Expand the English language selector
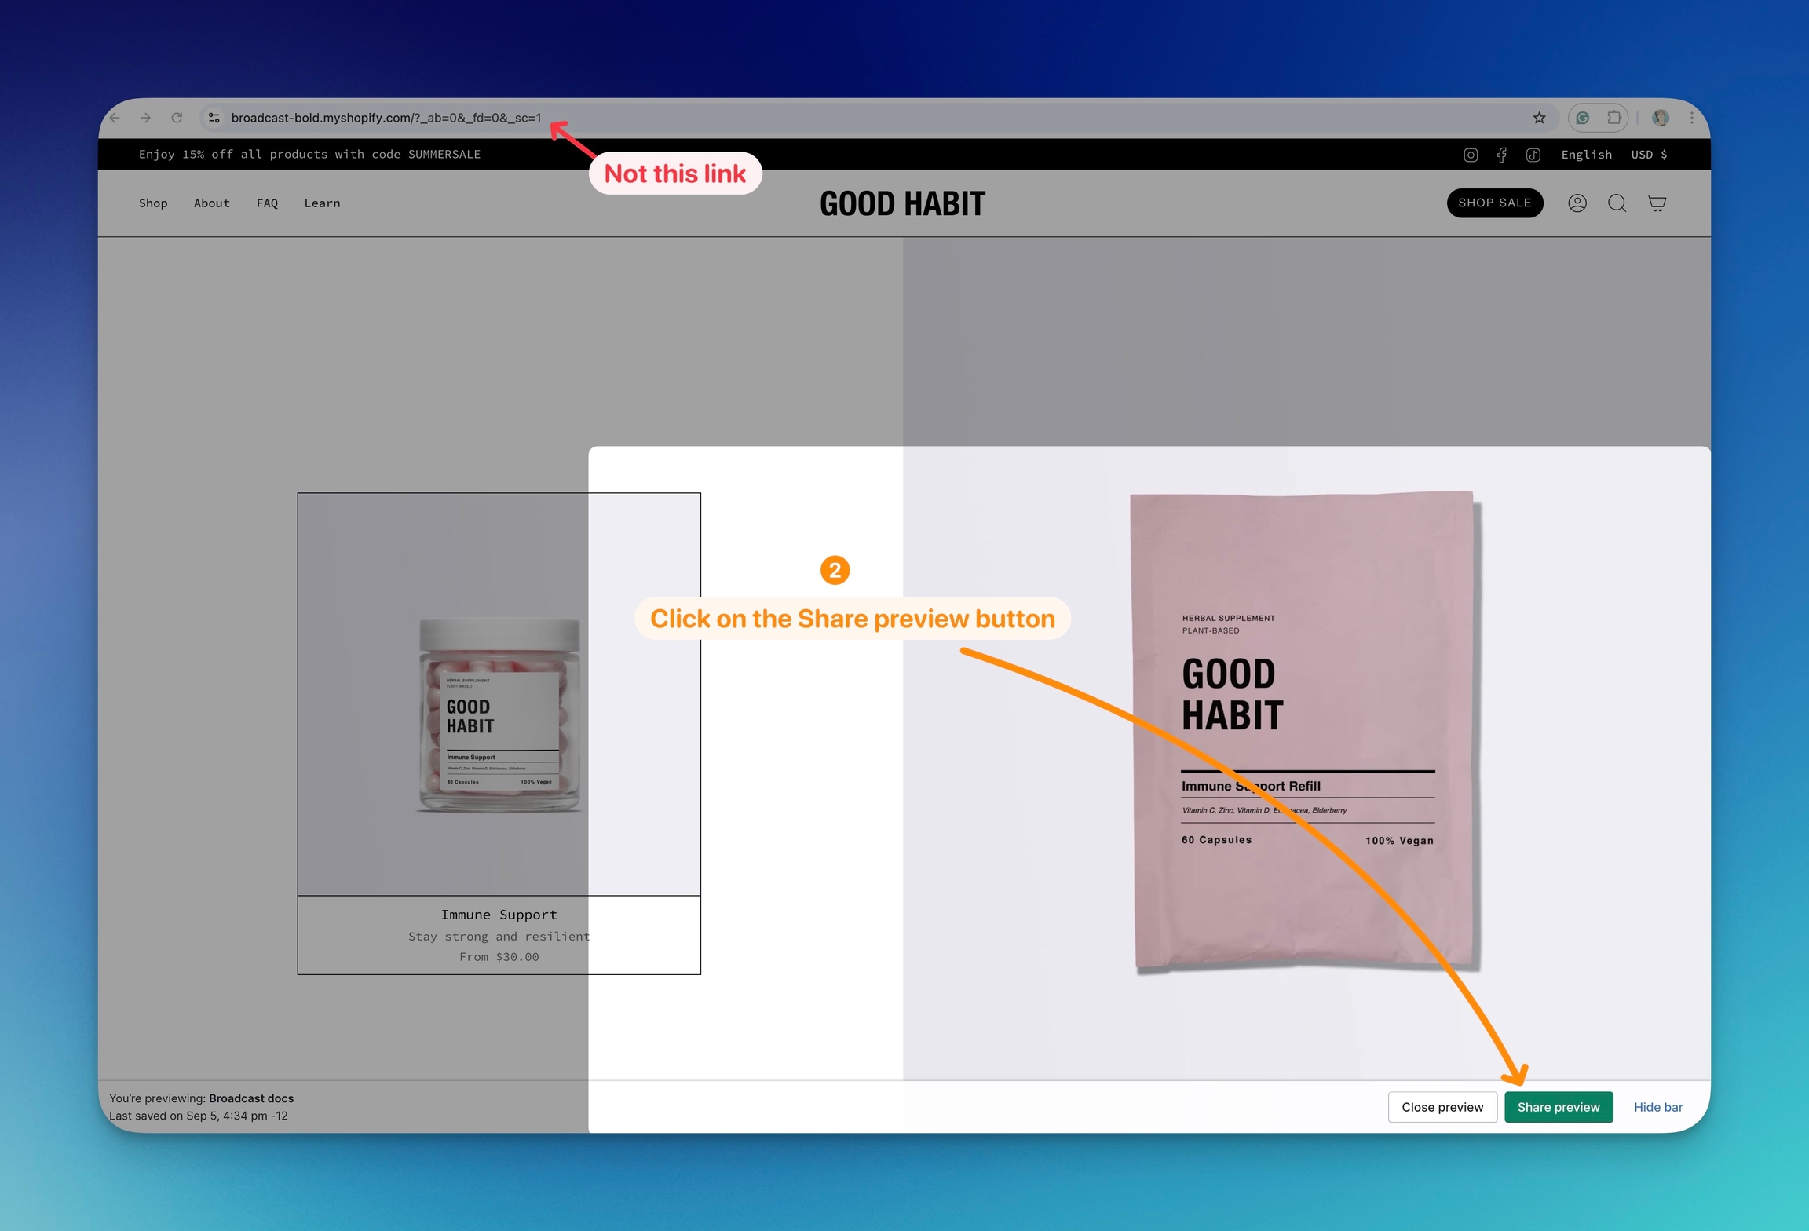 [x=1586, y=155]
